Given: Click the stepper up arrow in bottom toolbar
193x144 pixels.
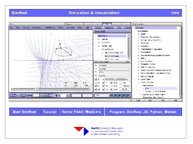Looking at the screenshot, I should pyautogui.click(x=68, y=95).
